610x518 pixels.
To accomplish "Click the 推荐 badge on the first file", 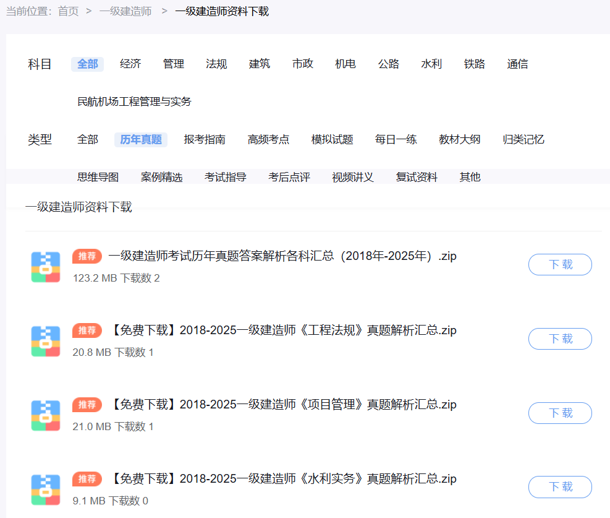I will click(x=87, y=256).
